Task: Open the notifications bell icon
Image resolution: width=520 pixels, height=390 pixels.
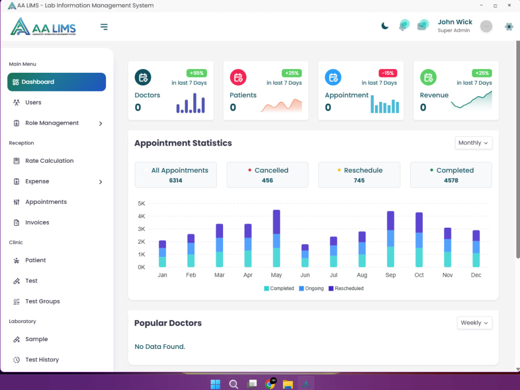Action: tap(404, 25)
